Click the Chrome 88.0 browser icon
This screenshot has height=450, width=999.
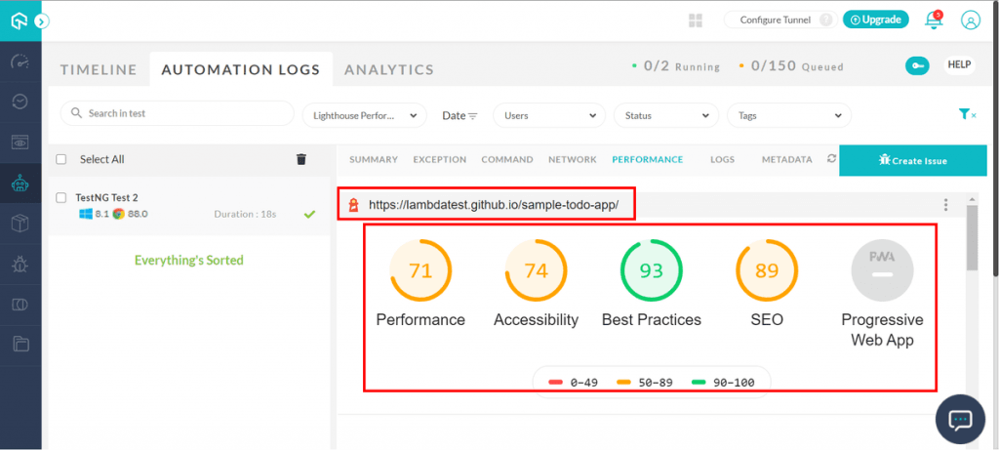pyautogui.click(x=118, y=214)
